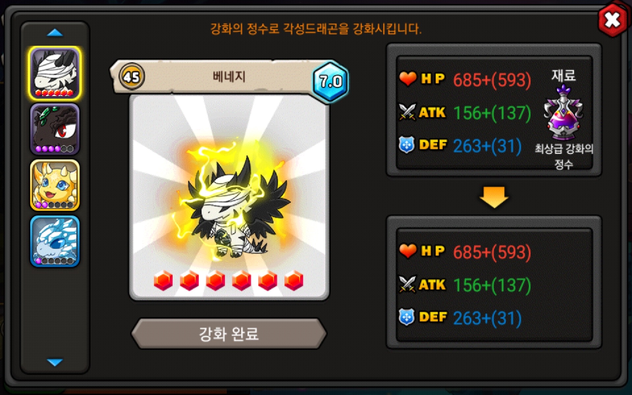Click the down arrow below dragon list
Viewport: 632px width, 395px height.
tap(55, 362)
